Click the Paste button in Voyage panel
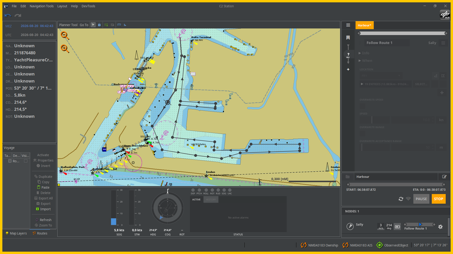 [x=43, y=188]
